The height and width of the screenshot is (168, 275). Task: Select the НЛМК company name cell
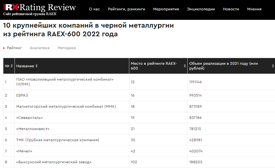[x=72, y=82]
